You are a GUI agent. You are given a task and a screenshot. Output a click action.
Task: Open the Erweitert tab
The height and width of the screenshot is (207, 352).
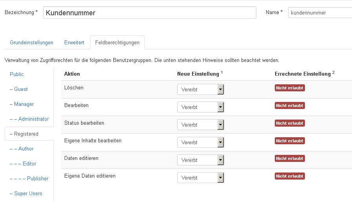point(74,43)
